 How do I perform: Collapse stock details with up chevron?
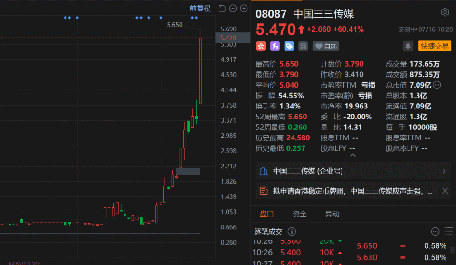[353, 155]
